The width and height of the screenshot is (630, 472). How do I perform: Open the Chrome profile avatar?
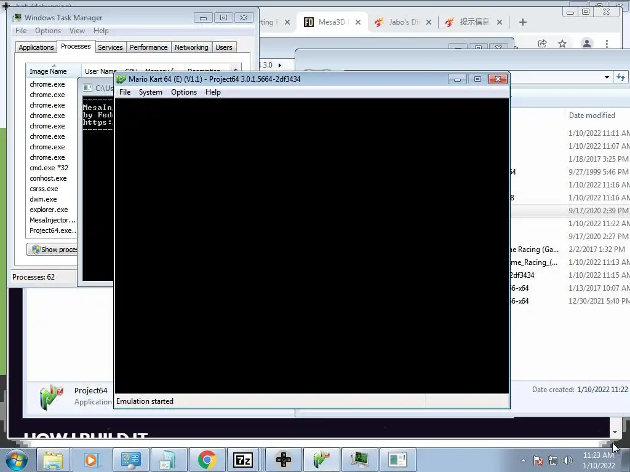(x=586, y=44)
